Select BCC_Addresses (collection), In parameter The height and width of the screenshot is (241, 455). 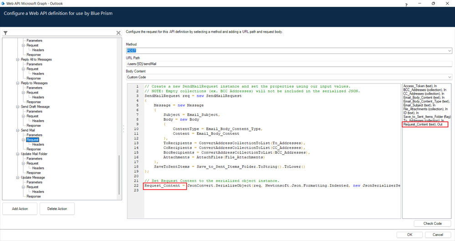(425, 90)
